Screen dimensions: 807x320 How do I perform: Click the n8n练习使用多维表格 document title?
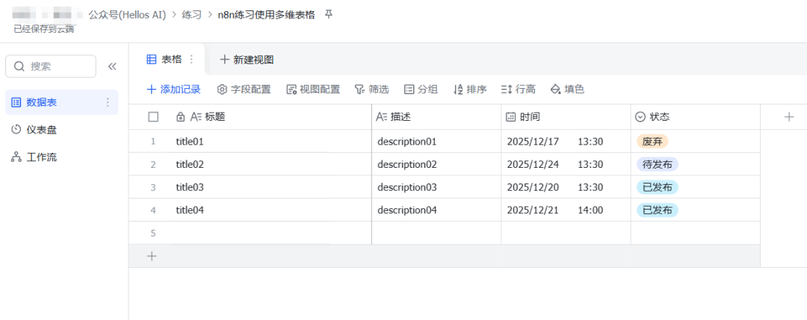point(267,15)
